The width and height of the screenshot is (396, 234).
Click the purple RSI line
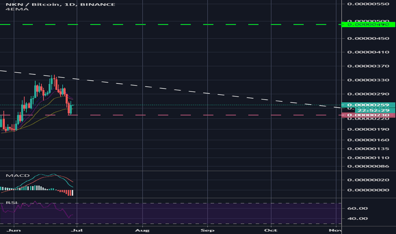(37, 209)
